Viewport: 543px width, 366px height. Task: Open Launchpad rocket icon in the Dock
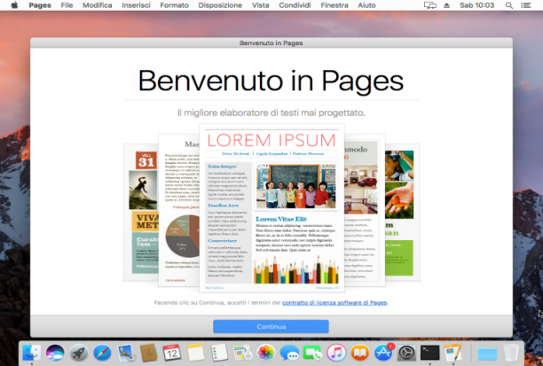(x=79, y=354)
